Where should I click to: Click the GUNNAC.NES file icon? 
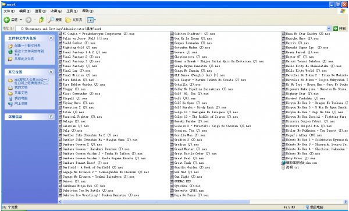tap(172, 181)
